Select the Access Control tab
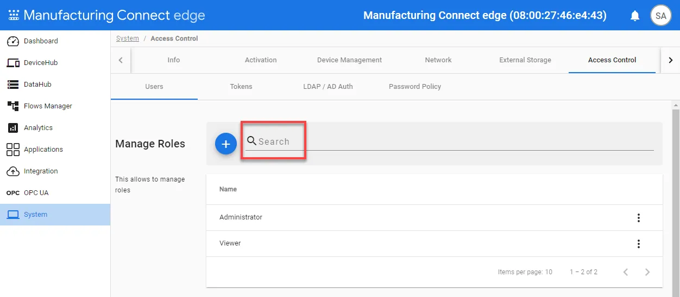The image size is (680, 297). 612,60
